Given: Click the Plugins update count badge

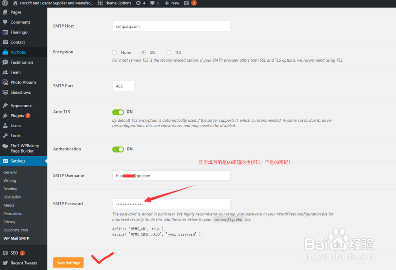Looking at the screenshot, I should 28,116.
